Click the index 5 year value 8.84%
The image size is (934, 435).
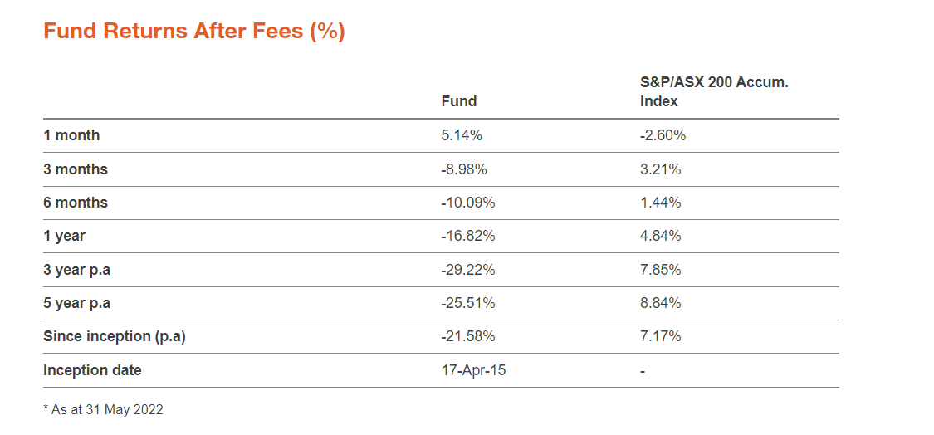660,304
